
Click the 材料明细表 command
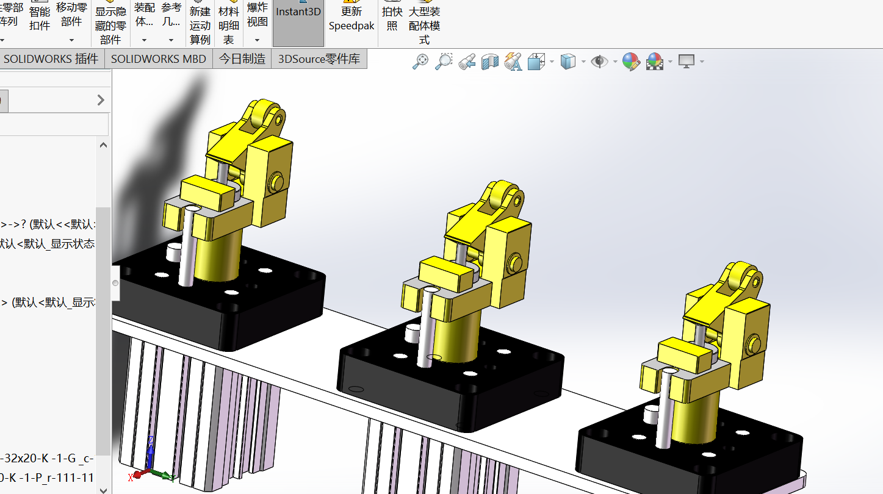pyautogui.click(x=229, y=23)
